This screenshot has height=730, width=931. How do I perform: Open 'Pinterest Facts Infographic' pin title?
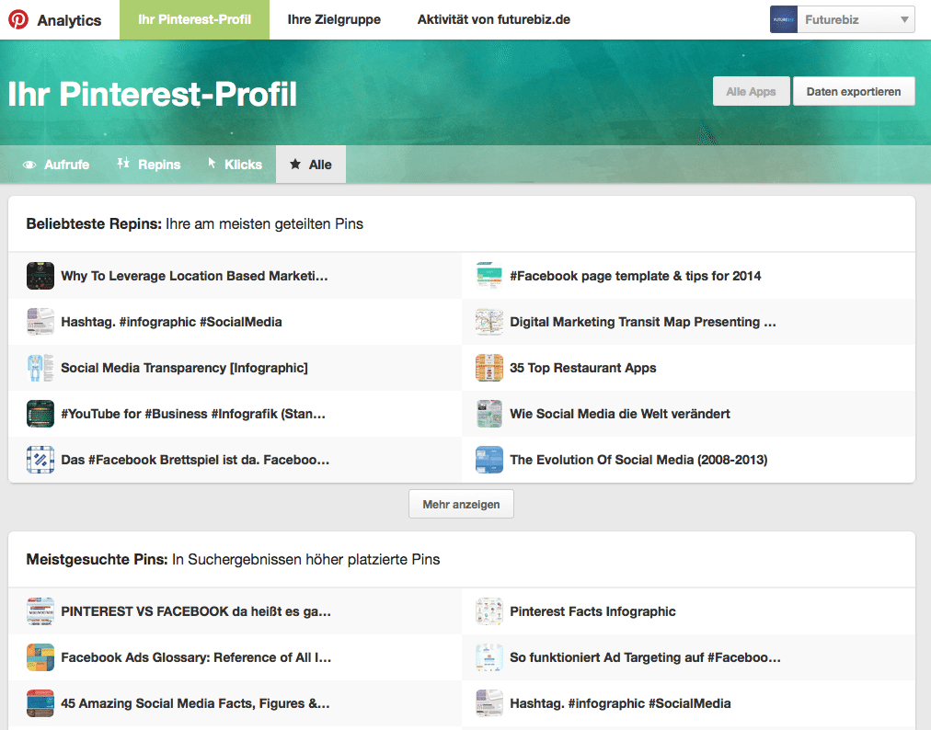592,611
